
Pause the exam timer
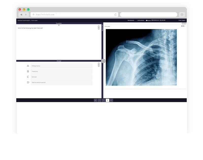pos(148,20)
